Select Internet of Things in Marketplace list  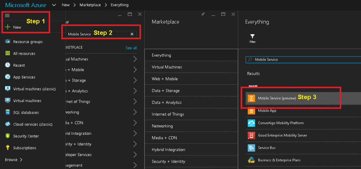[191, 114]
